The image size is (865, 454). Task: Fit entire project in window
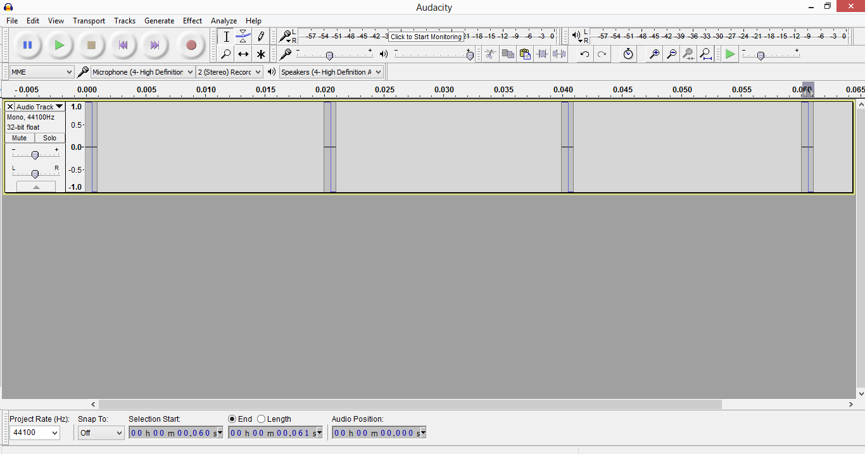pyautogui.click(x=706, y=54)
